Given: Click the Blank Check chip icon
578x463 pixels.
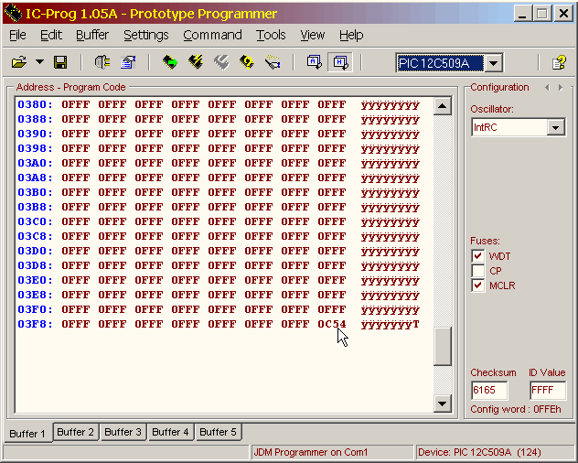Looking at the screenshot, I should point(273,62).
